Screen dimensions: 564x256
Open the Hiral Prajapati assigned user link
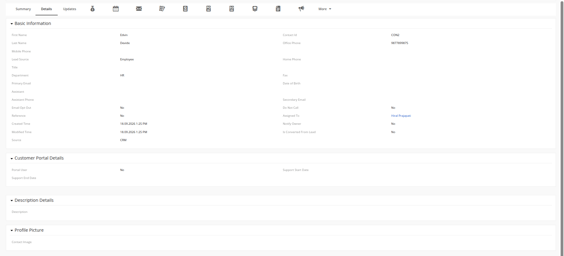(x=401, y=116)
